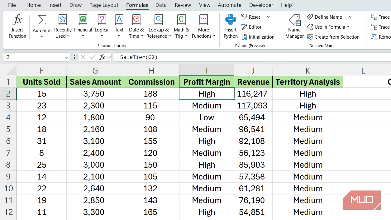
Task: Expand the Reset dropdown arrow
Action: point(268,17)
